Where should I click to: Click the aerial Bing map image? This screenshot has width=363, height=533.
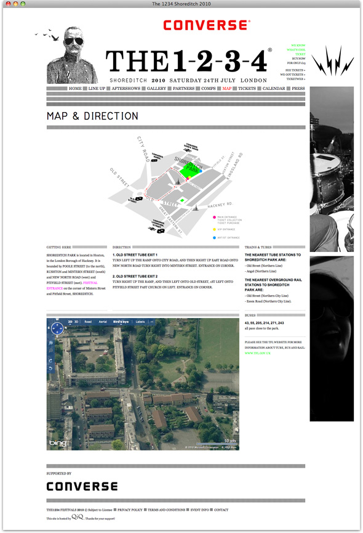point(143,384)
